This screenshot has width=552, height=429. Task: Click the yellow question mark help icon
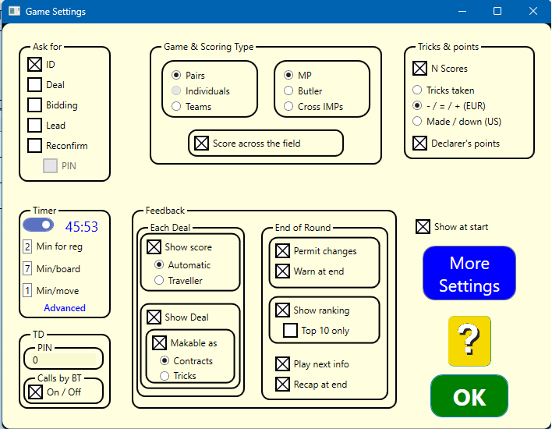pyautogui.click(x=469, y=341)
